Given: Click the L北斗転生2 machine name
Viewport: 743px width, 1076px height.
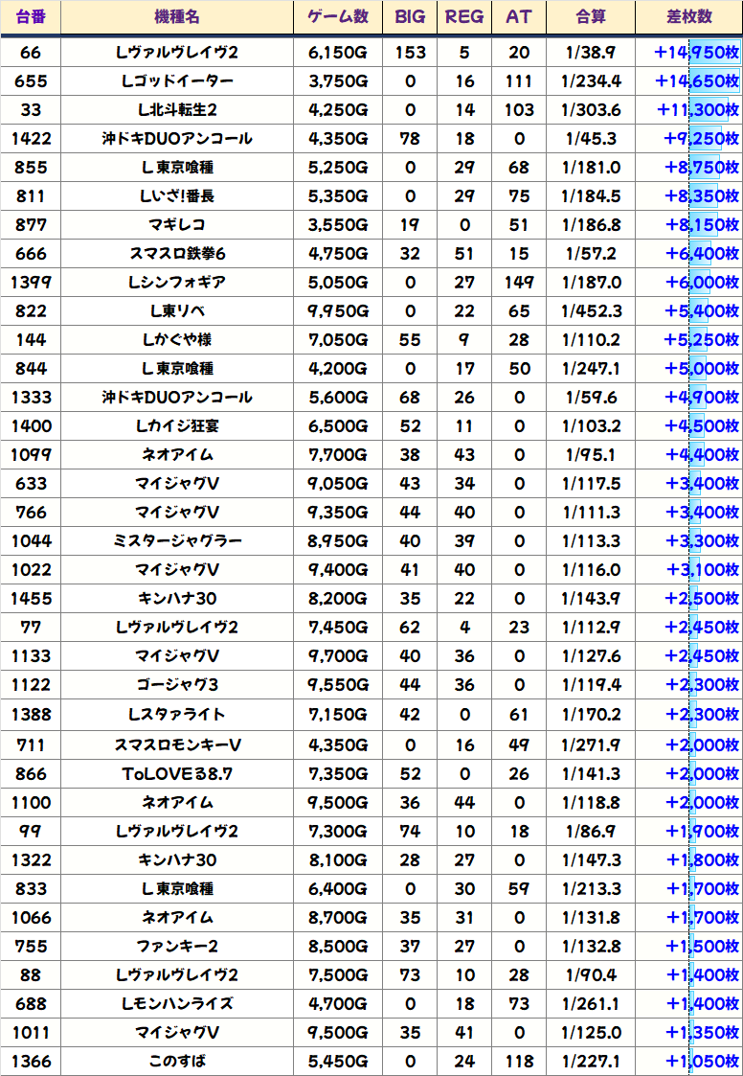Looking at the screenshot, I should click(x=177, y=110).
